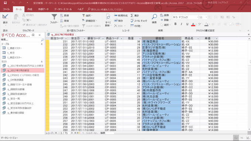
Task: Toggle Underline text formatting
Action: coord(187,24)
